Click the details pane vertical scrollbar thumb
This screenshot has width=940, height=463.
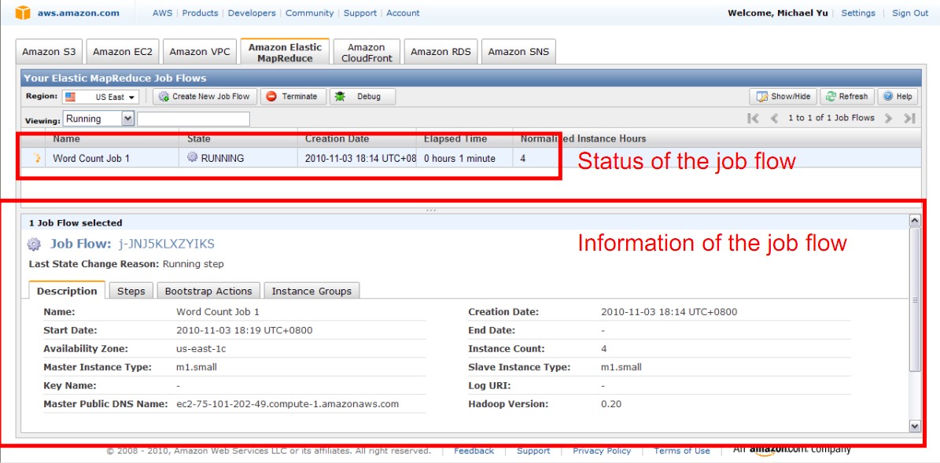(915, 299)
